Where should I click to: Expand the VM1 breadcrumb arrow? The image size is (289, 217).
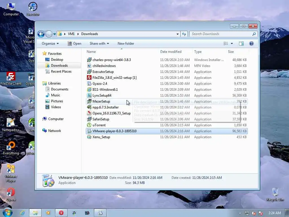tap(78, 34)
